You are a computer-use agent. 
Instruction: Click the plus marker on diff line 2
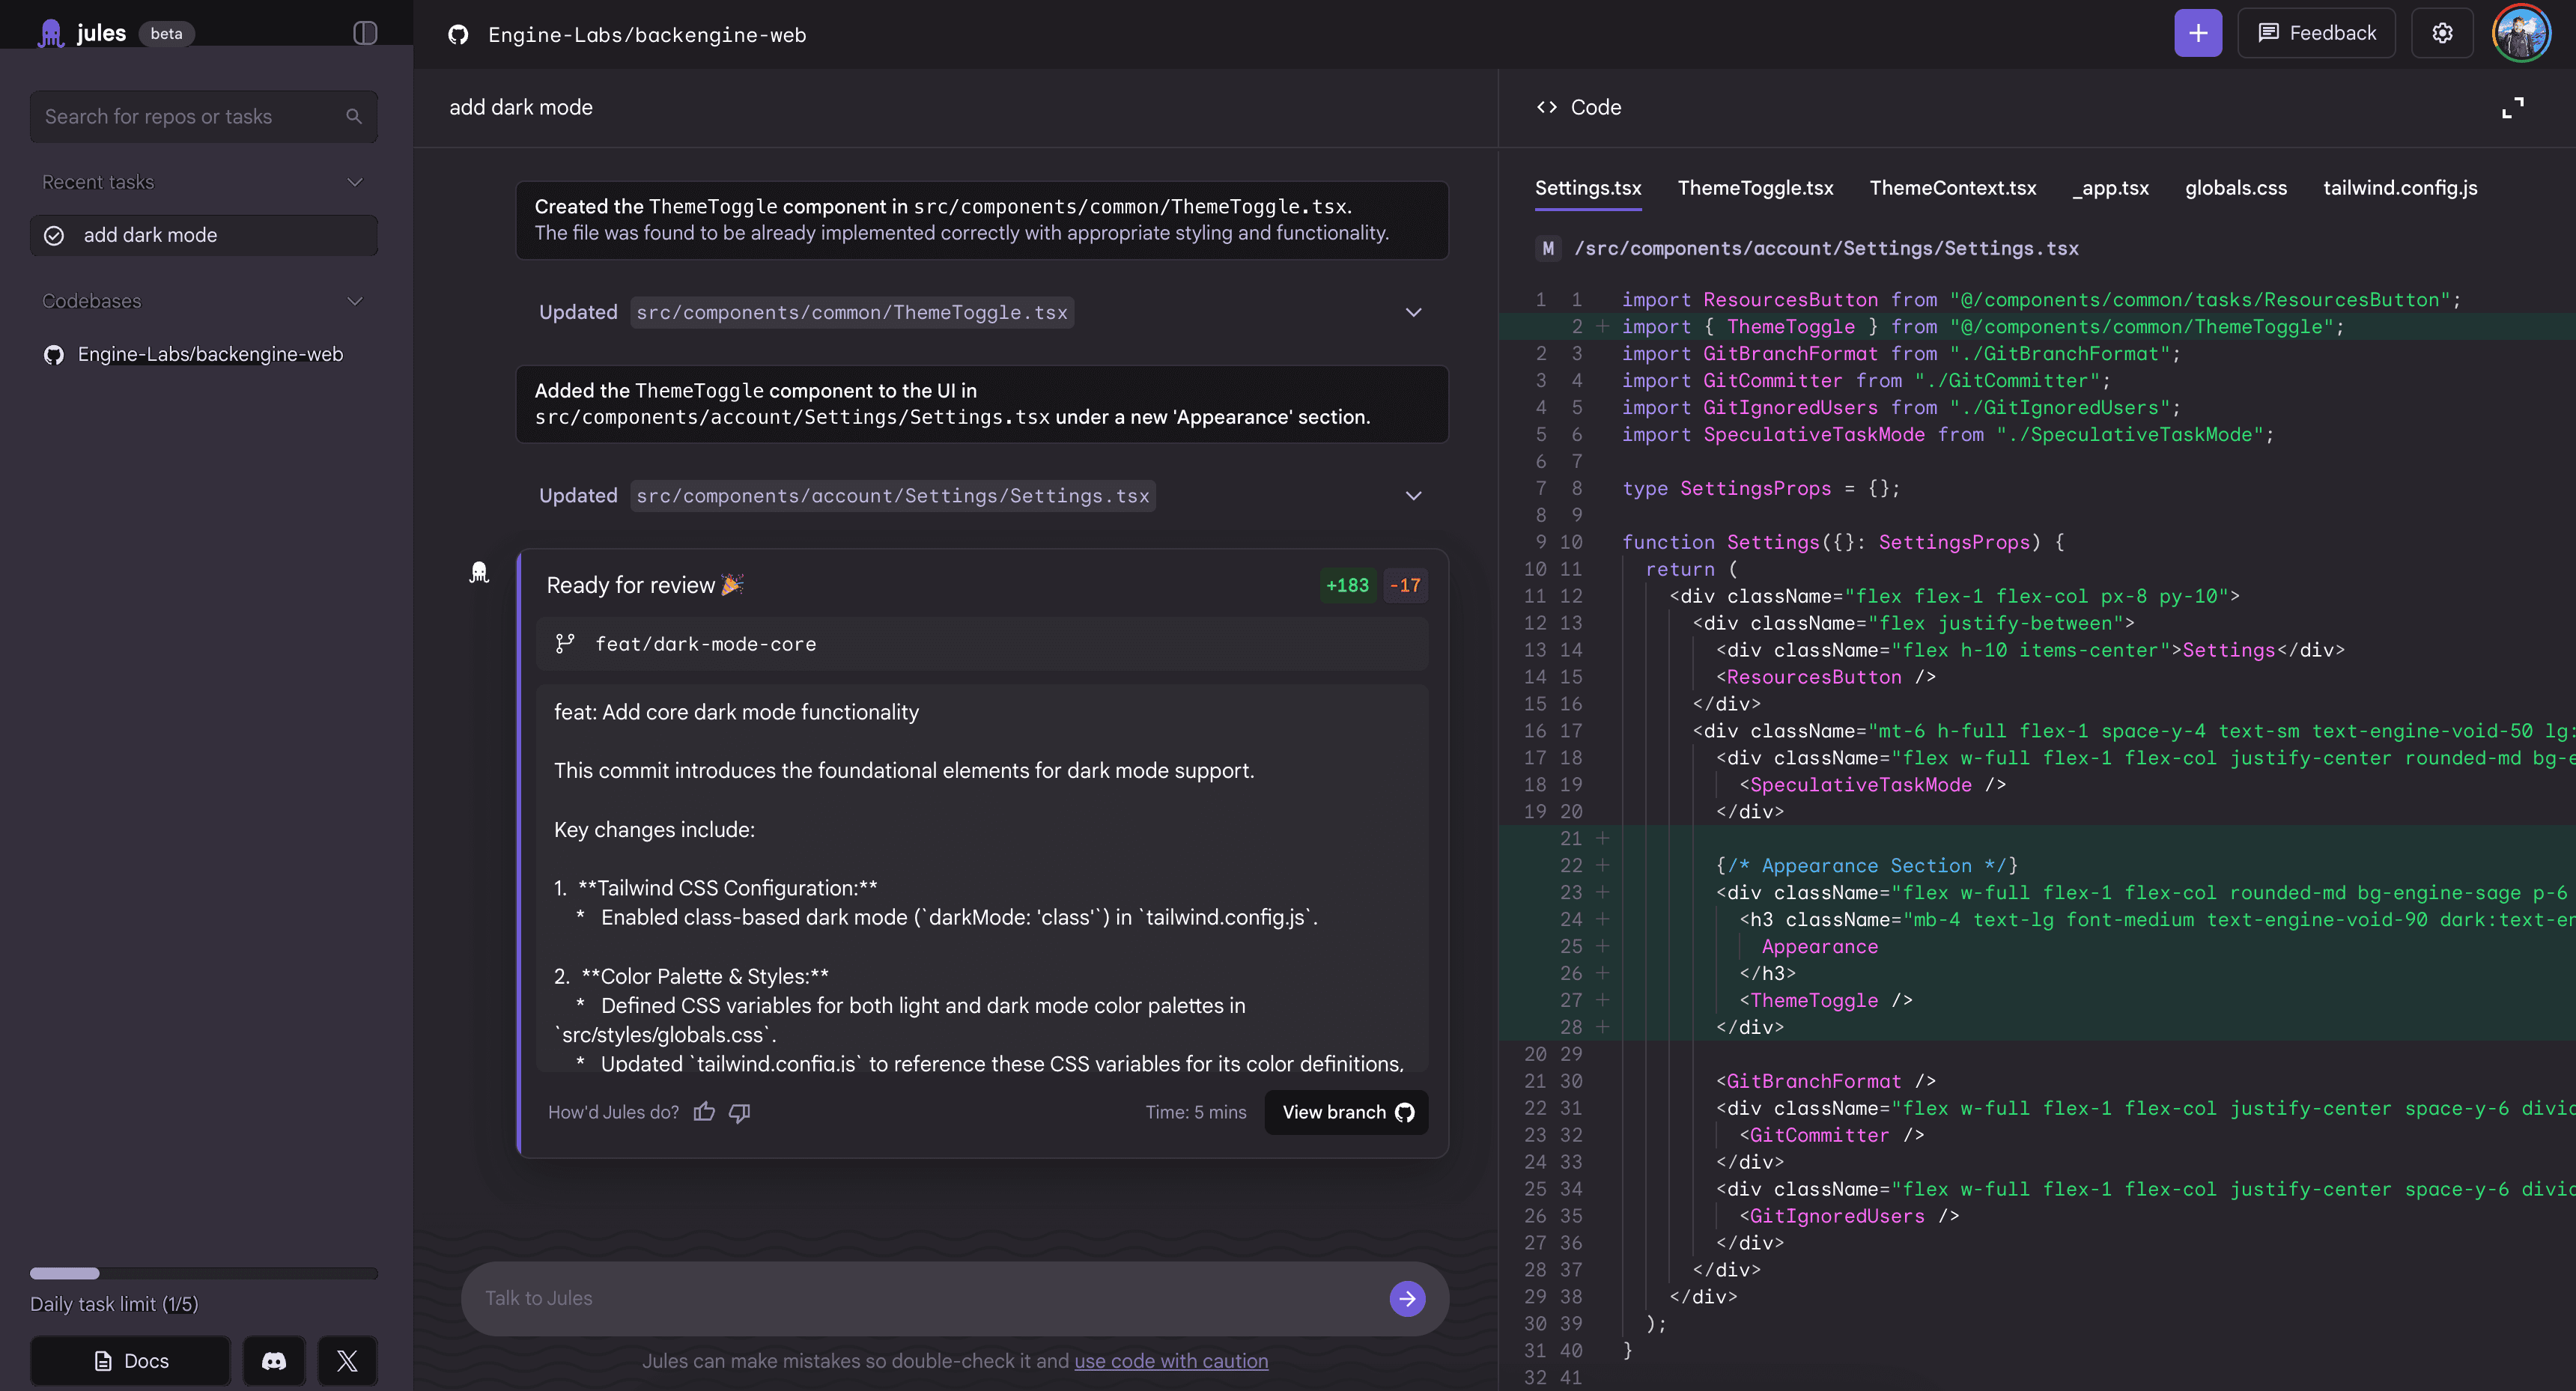[x=1602, y=326]
